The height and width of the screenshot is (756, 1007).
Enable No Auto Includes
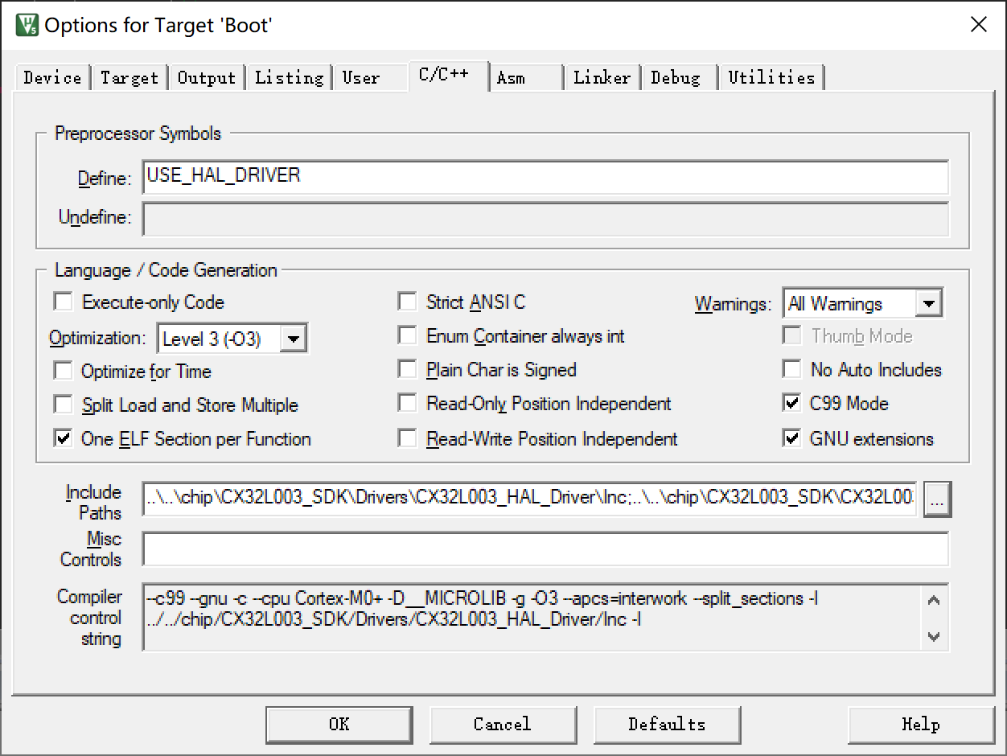point(791,369)
